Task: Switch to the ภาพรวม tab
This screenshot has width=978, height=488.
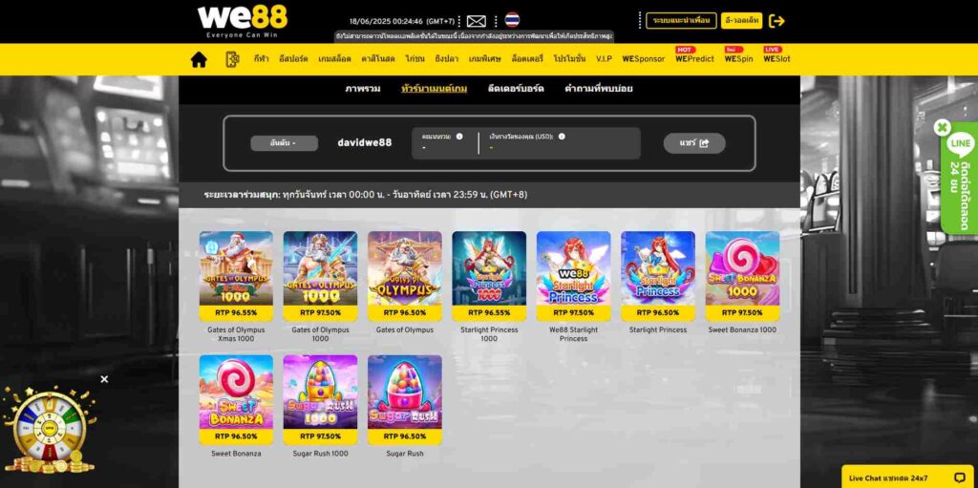Action: tap(362, 89)
